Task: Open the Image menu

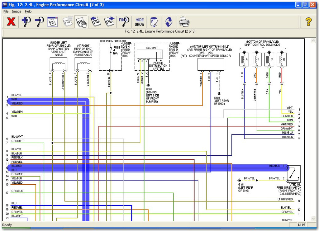Action: 17,12
